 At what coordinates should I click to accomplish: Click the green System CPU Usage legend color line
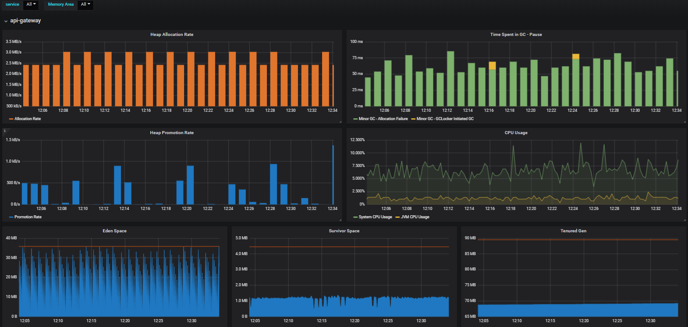click(355, 217)
